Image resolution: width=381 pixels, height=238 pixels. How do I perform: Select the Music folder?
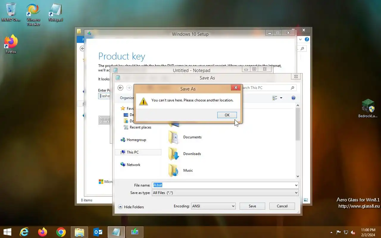(x=181, y=170)
